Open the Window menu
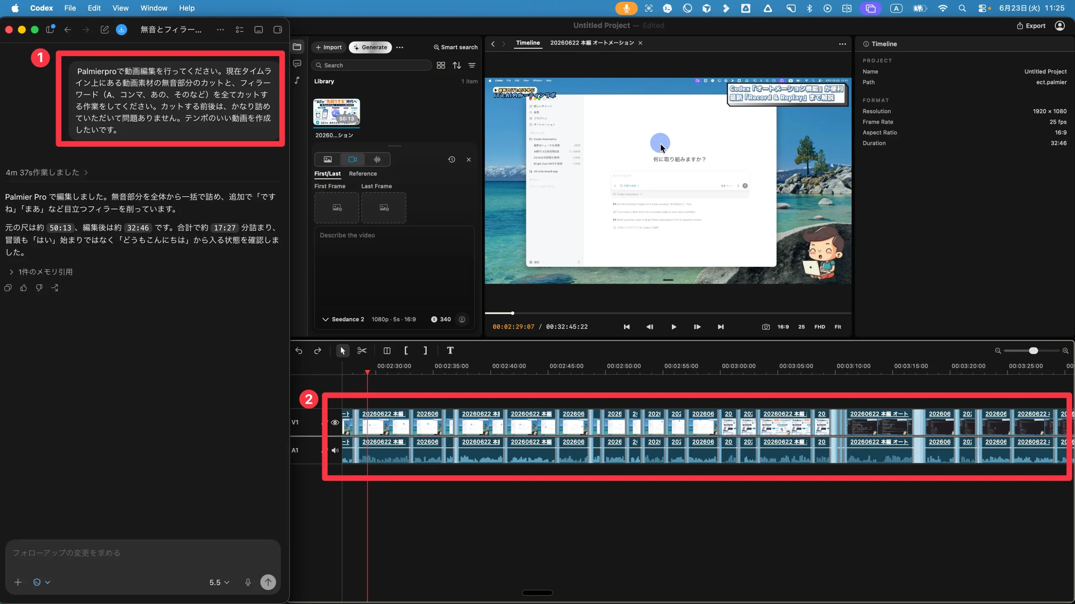 (x=154, y=8)
